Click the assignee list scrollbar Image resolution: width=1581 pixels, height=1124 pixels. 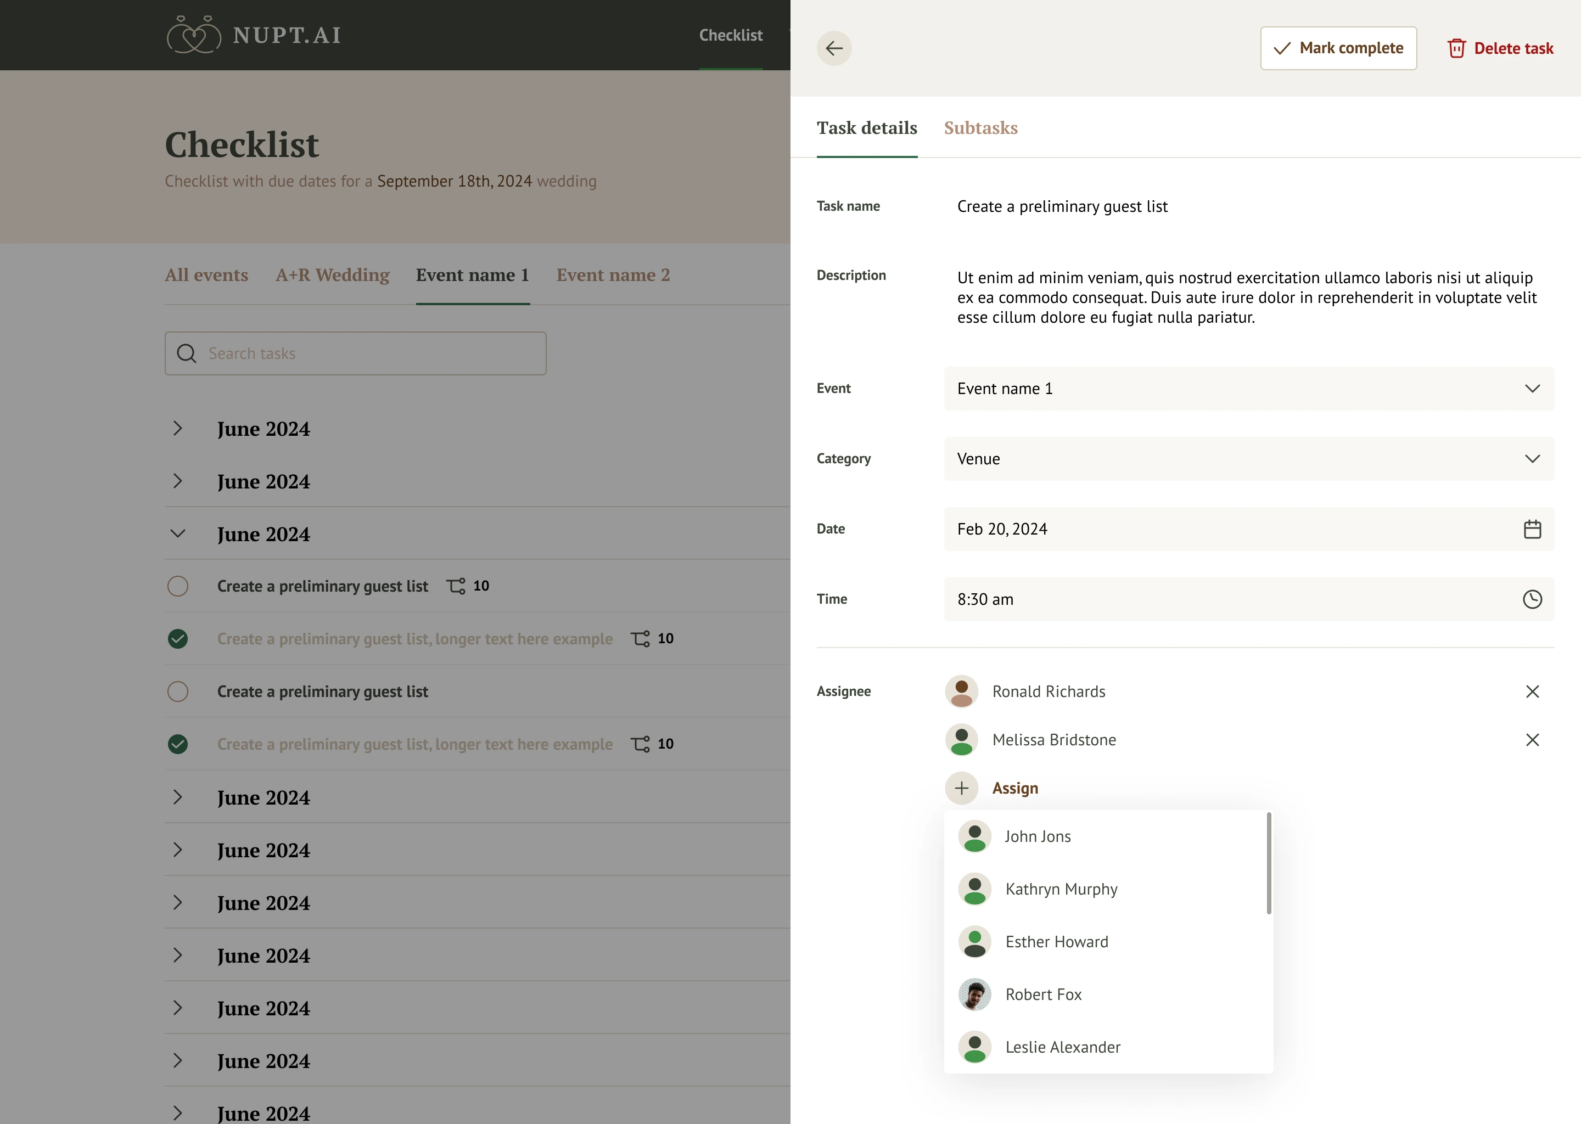pos(1268,864)
